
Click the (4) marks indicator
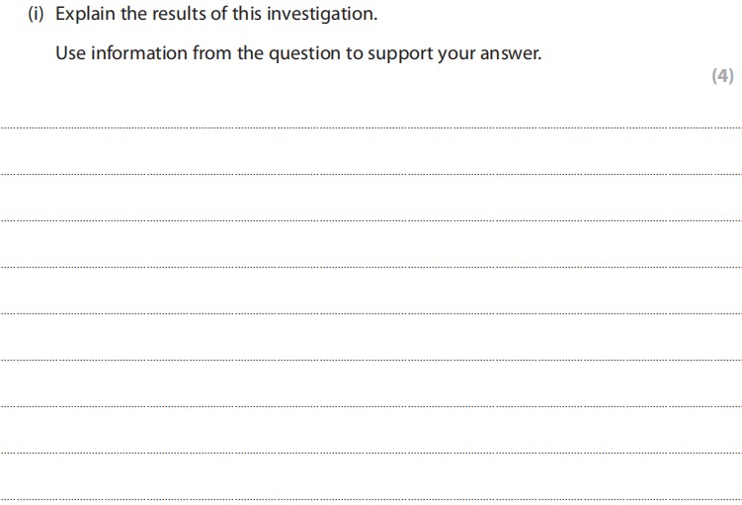click(x=722, y=76)
